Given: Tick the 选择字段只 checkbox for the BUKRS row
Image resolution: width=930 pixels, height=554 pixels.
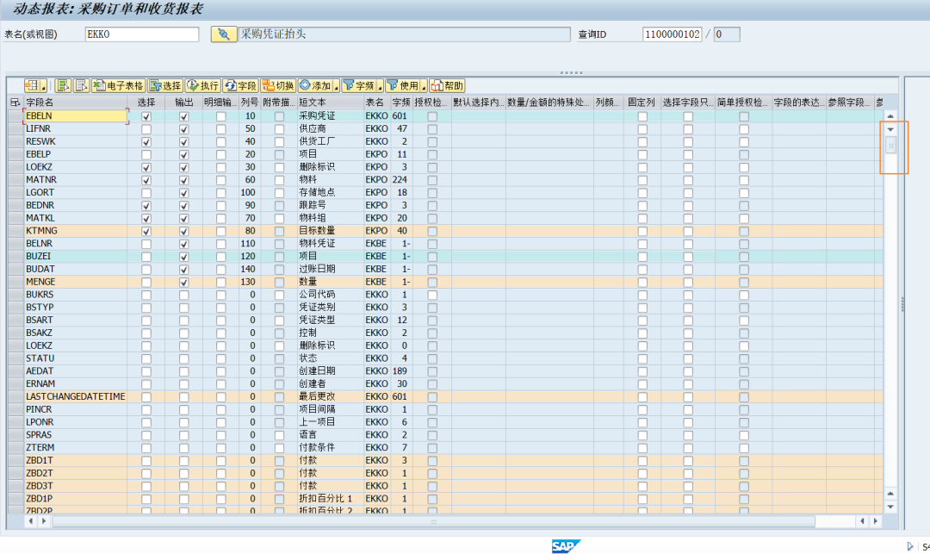Looking at the screenshot, I should click(688, 295).
